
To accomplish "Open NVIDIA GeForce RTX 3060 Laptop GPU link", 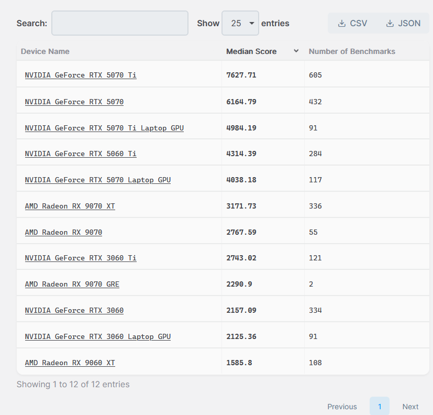I will [98, 336].
